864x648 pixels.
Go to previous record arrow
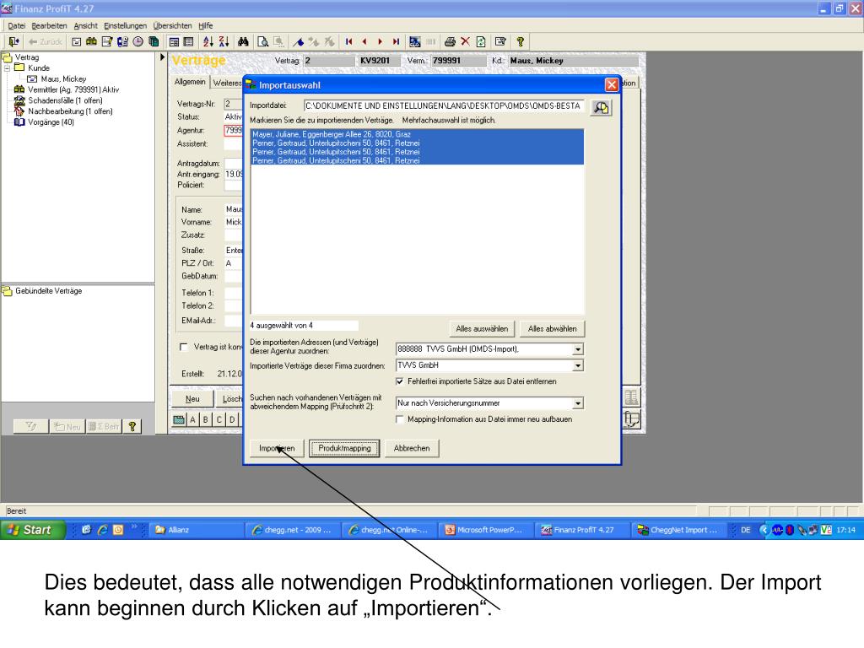(364, 42)
